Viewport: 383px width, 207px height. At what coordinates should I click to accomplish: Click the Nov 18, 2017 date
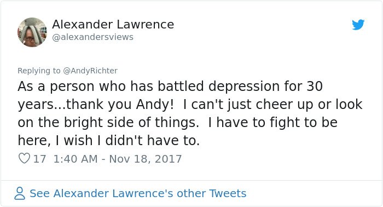click(x=146, y=159)
